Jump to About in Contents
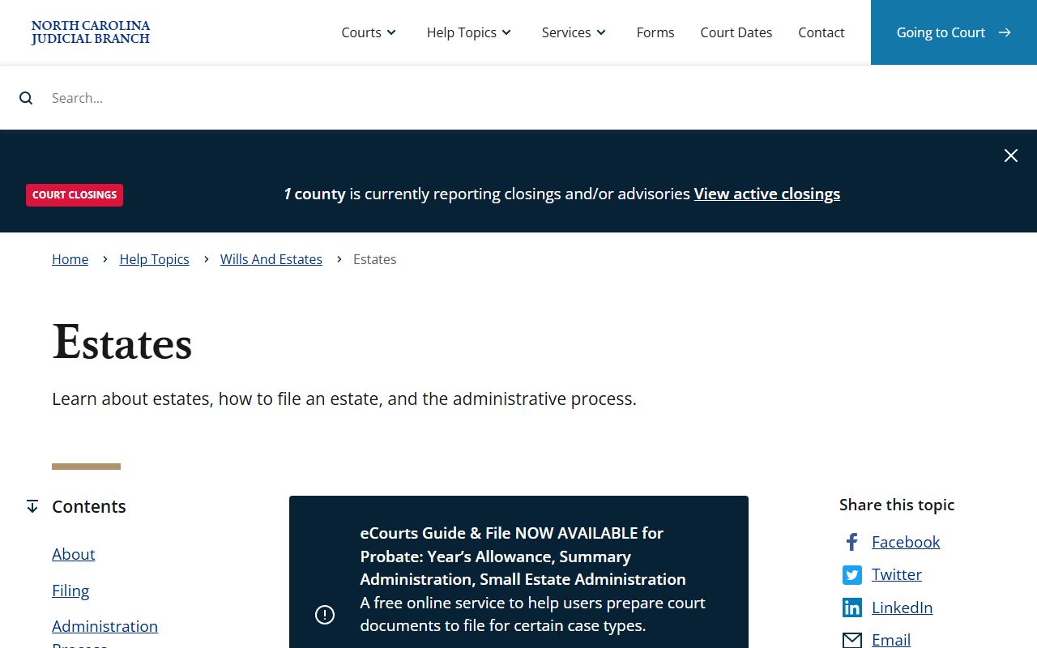Viewport: 1037px width, 648px height. (x=74, y=554)
